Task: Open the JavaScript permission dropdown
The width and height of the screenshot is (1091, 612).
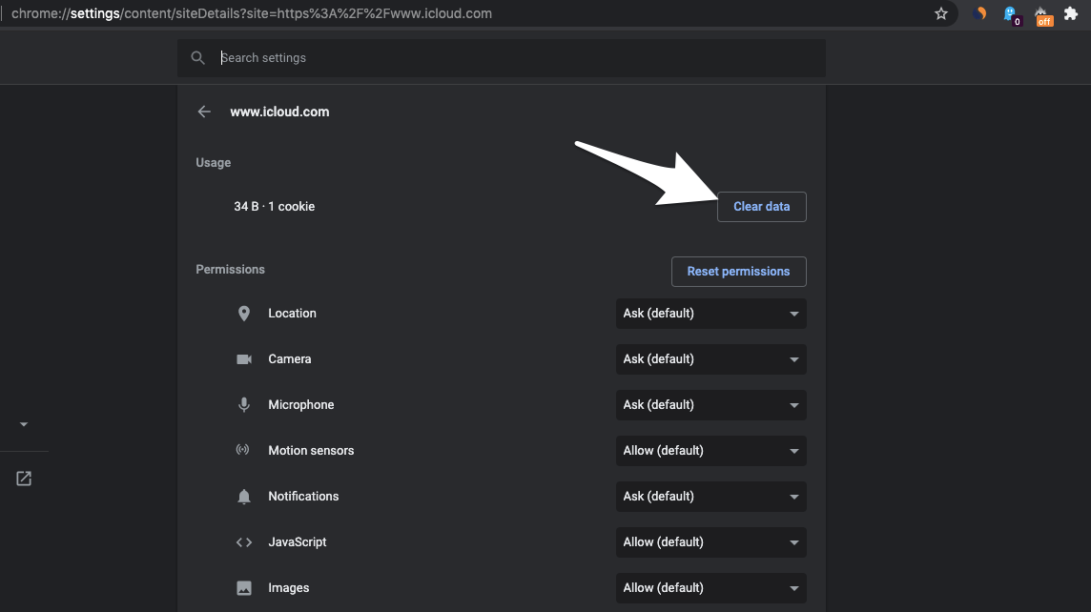Action: click(711, 542)
